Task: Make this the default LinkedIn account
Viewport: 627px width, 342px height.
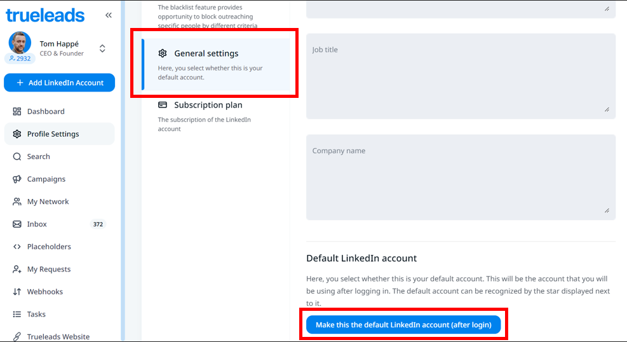Action: click(403, 325)
